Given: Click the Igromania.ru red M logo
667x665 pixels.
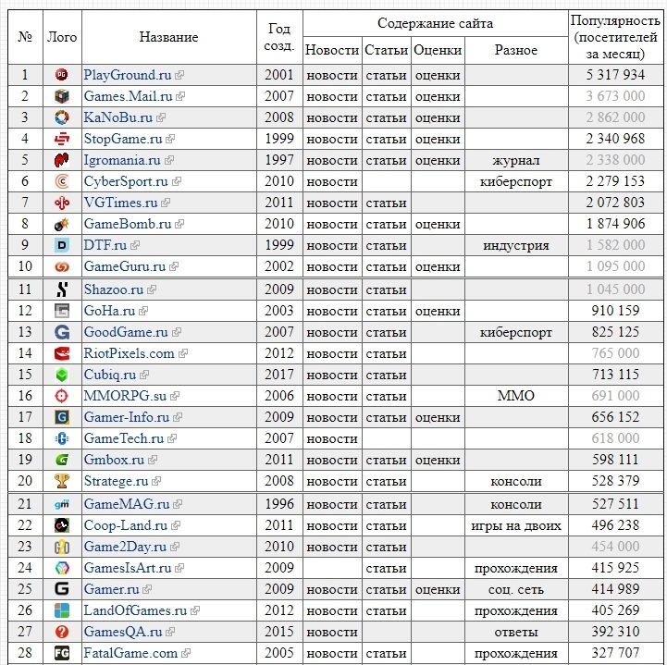Looking at the screenshot, I should point(62,160).
